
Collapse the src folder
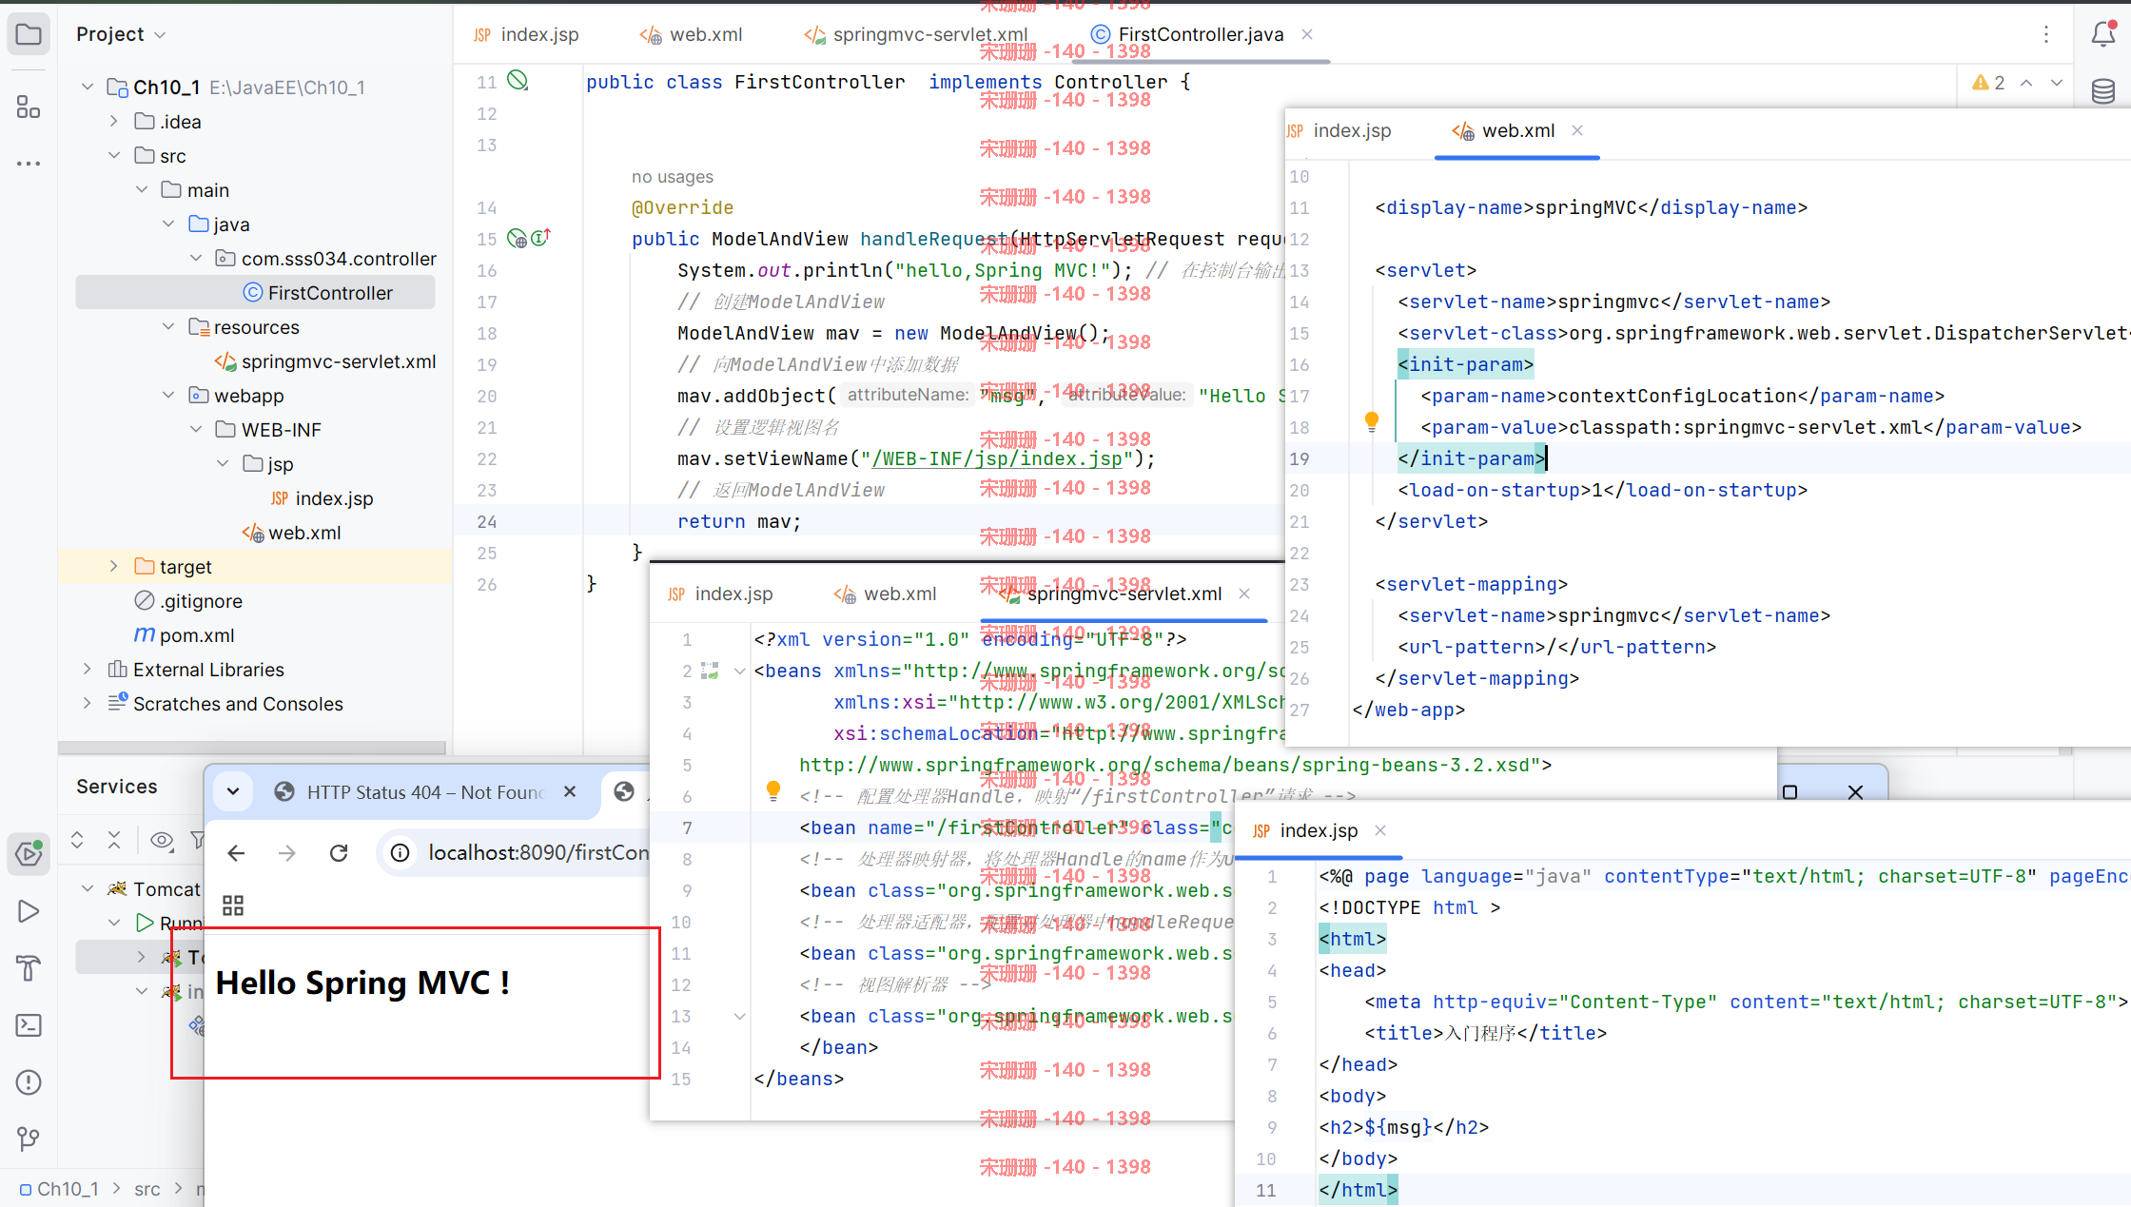(x=114, y=155)
